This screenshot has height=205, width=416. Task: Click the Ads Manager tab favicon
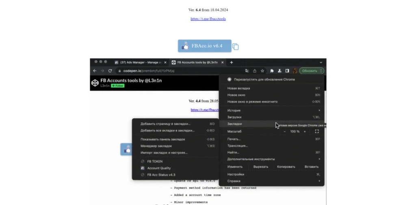click(x=117, y=62)
